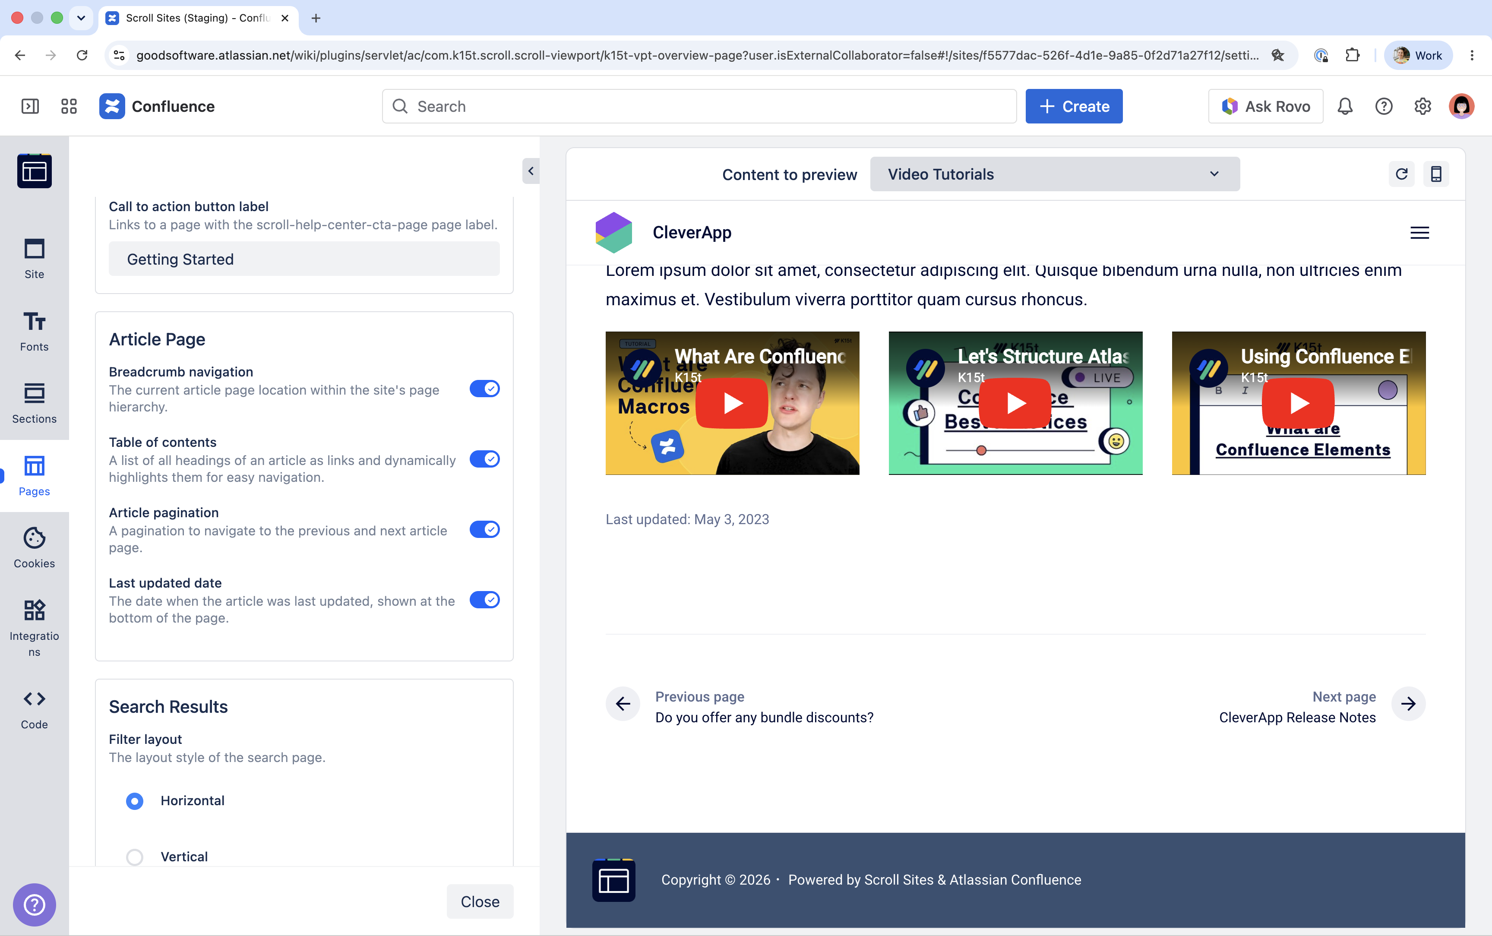Play 'Let's Structure Atlassian' video thumbnail

pyautogui.click(x=1015, y=403)
